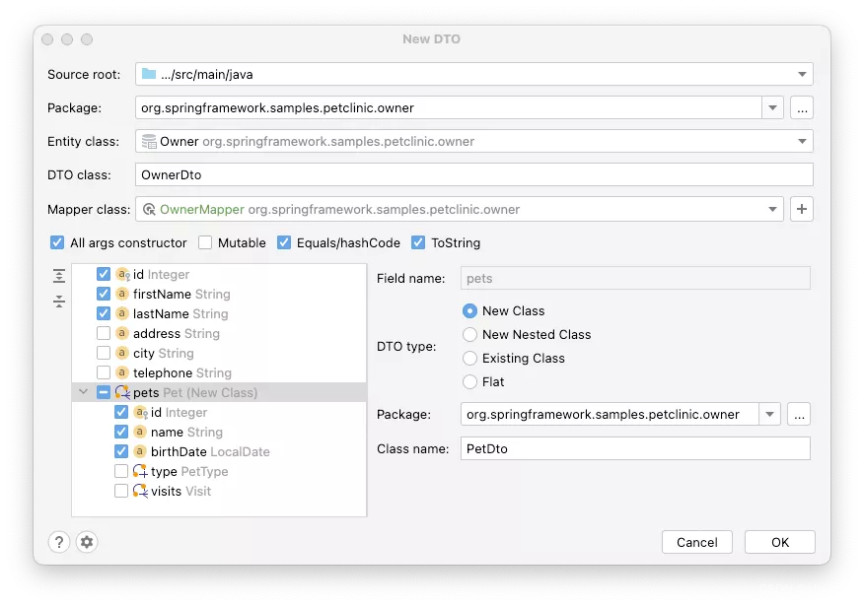This screenshot has height=606, width=864.
Task: Click the collapse all tree icon
Action: coord(59,301)
